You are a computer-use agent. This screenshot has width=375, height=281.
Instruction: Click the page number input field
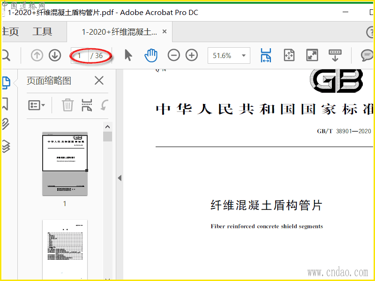click(x=80, y=56)
